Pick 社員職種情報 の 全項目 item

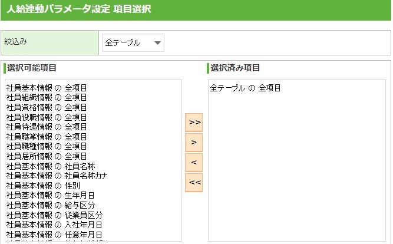[47, 146]
